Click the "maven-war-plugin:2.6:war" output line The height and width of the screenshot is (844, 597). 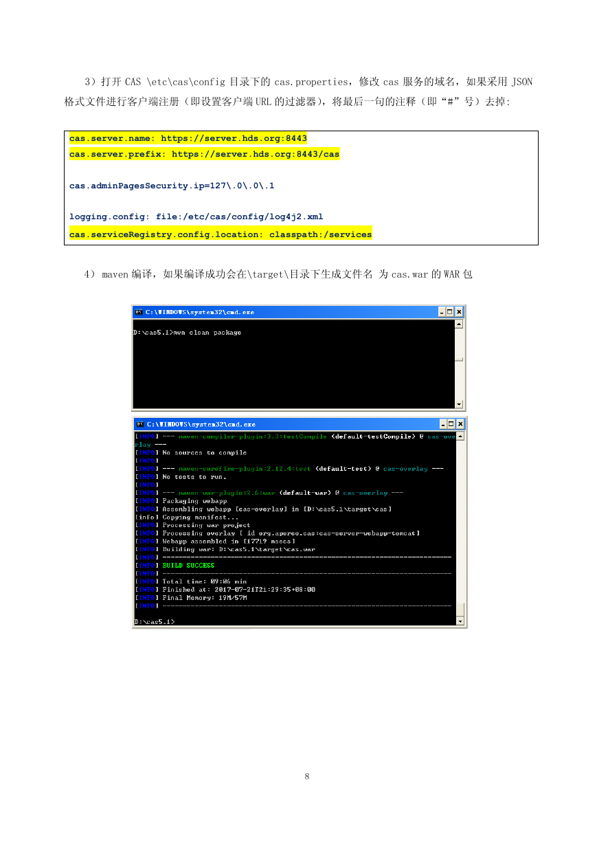[x=269, y=493]
